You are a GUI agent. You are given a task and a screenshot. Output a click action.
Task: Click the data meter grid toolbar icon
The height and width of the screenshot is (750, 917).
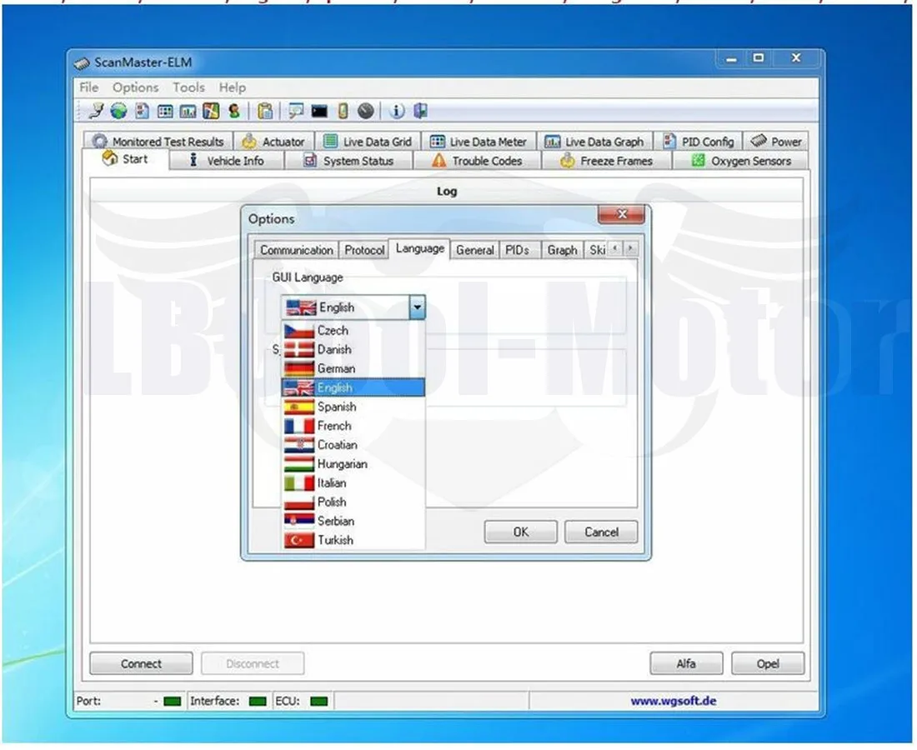tap(165, 111)
